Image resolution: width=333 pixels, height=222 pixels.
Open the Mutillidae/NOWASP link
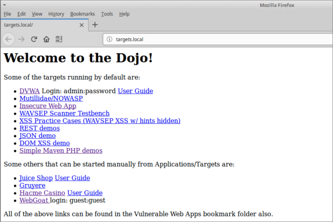click(51, 99)
